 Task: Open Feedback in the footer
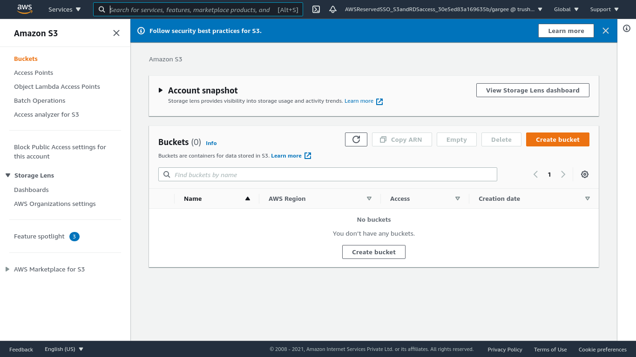point(21,350)
